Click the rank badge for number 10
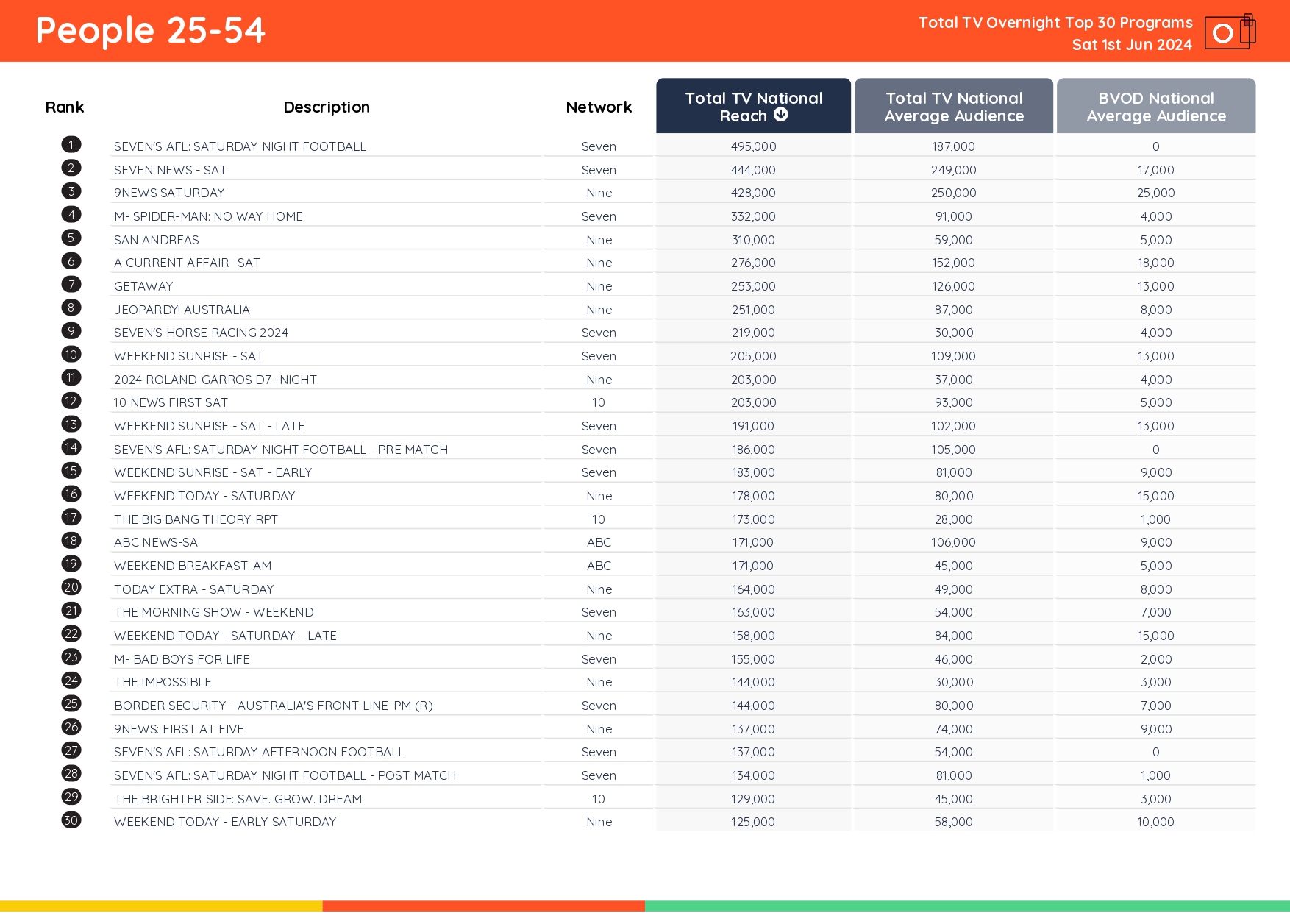 [x=71, y=355]
